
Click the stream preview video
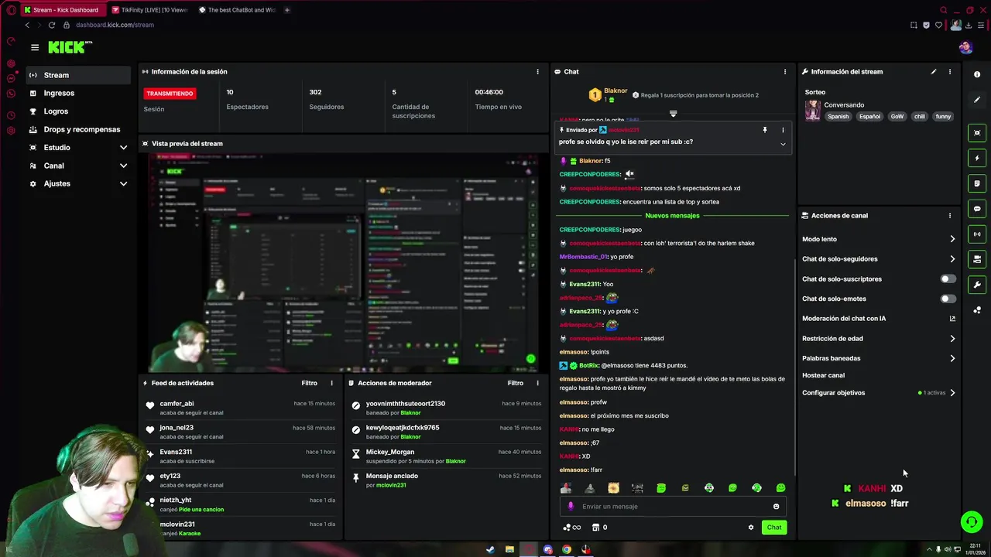point(343,263)
